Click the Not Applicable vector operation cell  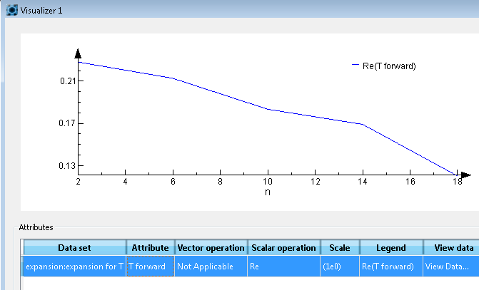coord(211,266)
